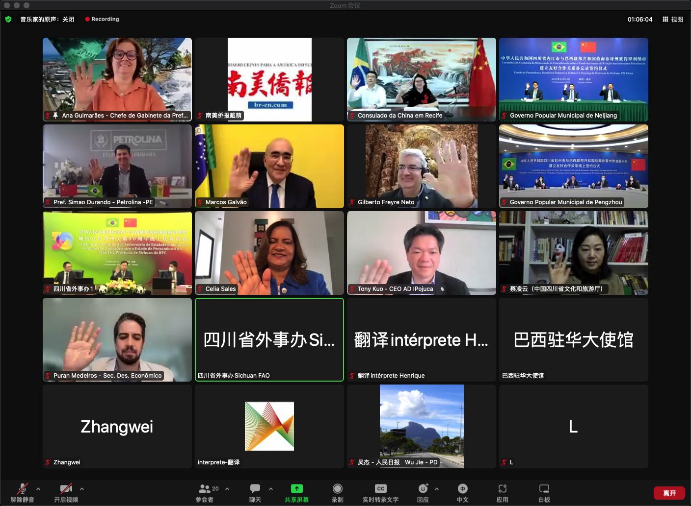This screenshot has width=691, height=506.
Task: Open the Whiteboard (白板) icon
Action: click(544, 489)
